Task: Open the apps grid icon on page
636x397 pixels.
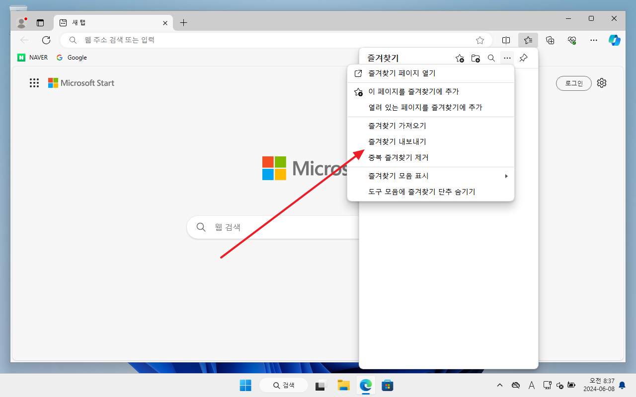Action: (x=34, y=83)
